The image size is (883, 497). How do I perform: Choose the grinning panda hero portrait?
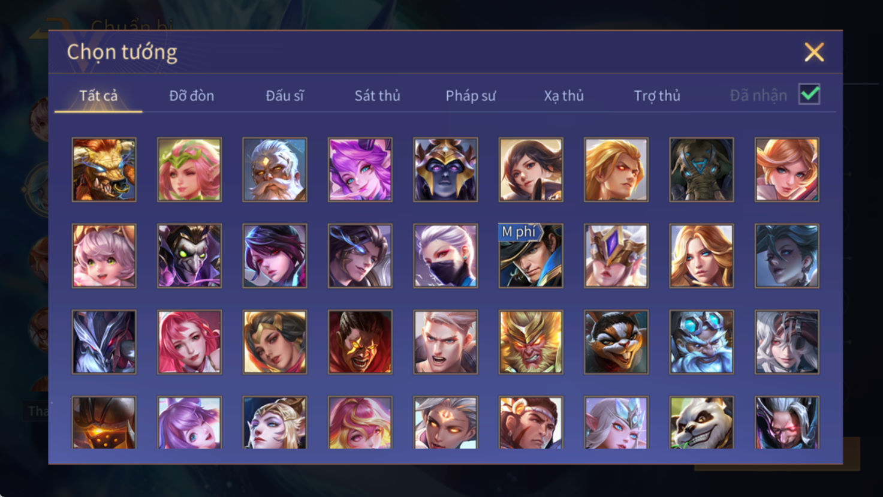click(701, 422)
